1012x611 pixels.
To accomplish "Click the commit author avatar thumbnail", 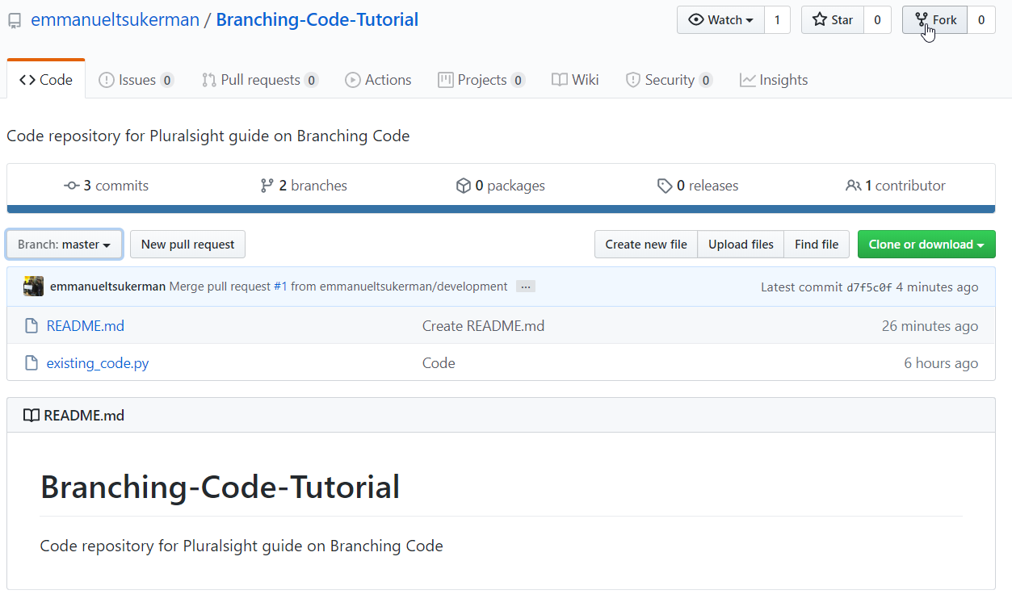I will pos(34,287).
